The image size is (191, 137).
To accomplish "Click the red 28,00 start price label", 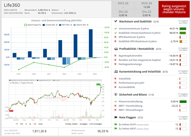I will pyautogui.click(x=11, y=111).
